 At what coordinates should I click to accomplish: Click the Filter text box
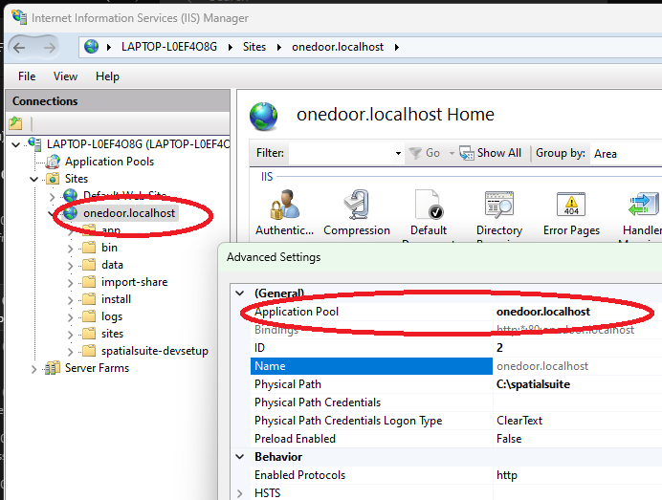click(342, 153)
